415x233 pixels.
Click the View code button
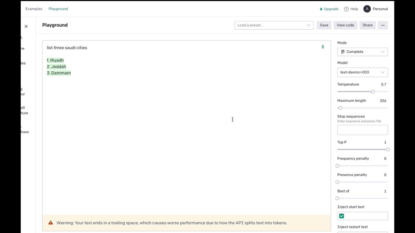coord(345,25)
